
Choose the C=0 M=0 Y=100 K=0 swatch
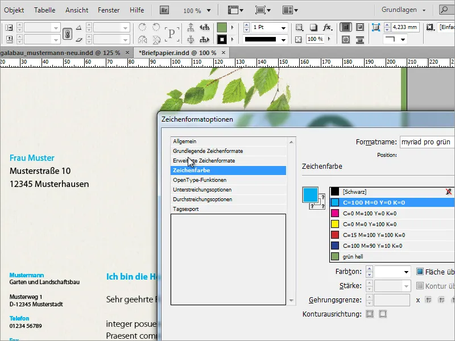pos(392,224)
